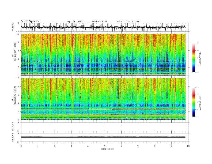Click time axis tick label '10'
Image resolution: width=212 pixels, height=164 pixels.
(188, 146)
